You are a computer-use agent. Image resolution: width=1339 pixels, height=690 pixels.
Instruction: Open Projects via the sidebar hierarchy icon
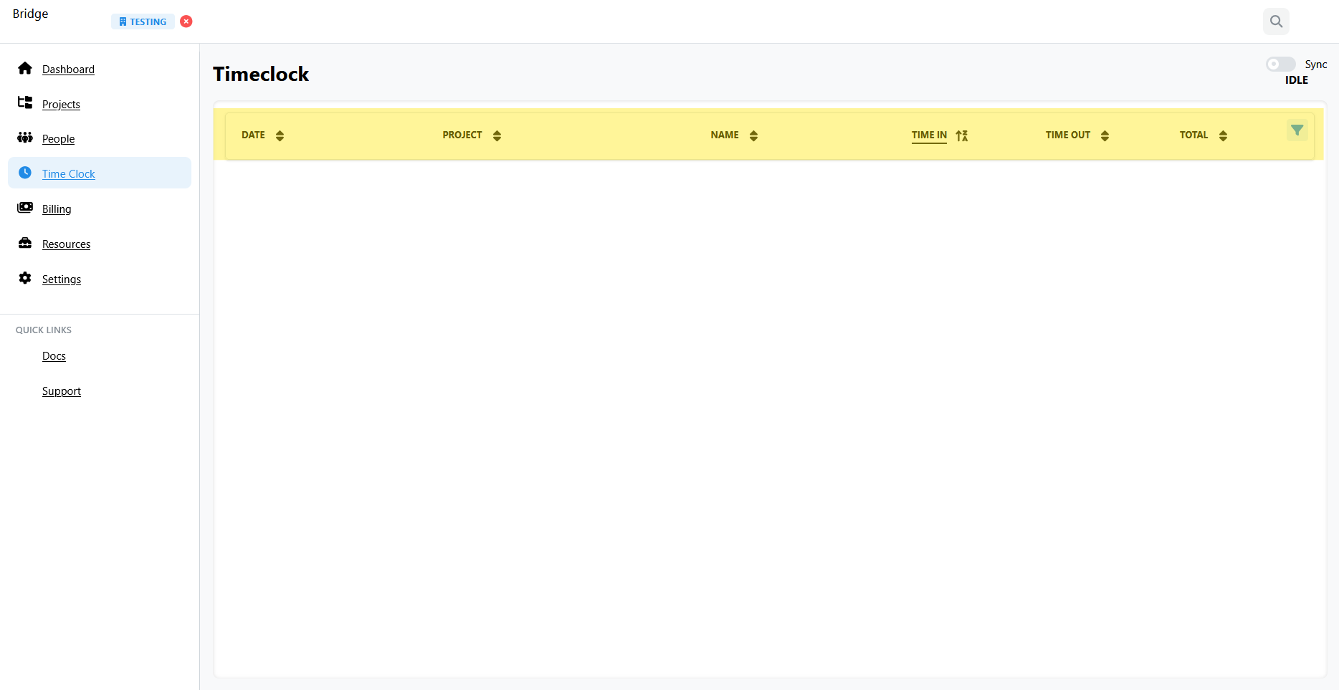[x=25, y=102]
